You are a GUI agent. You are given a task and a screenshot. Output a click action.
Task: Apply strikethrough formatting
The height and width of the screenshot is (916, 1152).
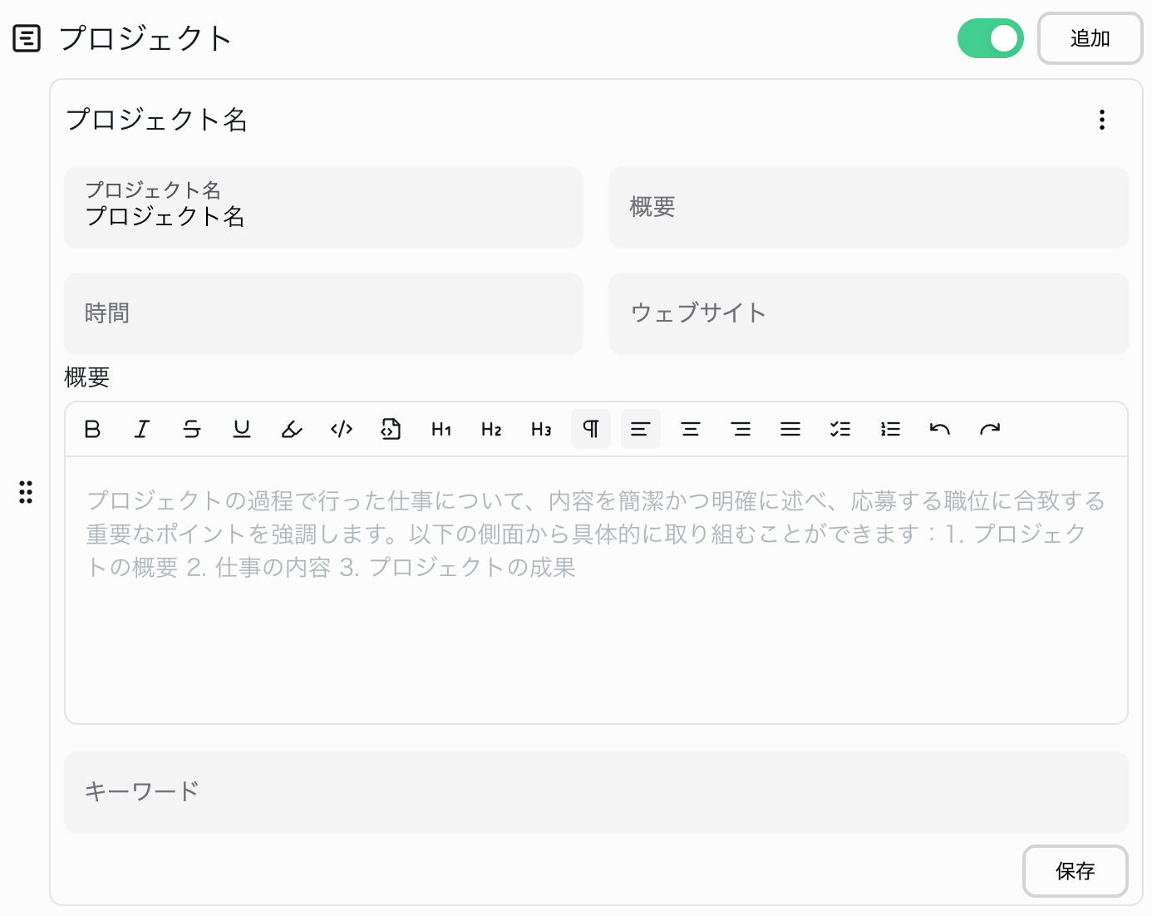pos(192,429)
